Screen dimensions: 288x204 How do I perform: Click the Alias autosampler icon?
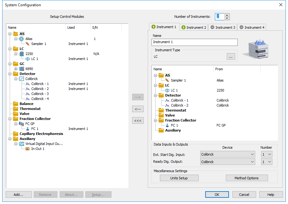coord(22,39)
